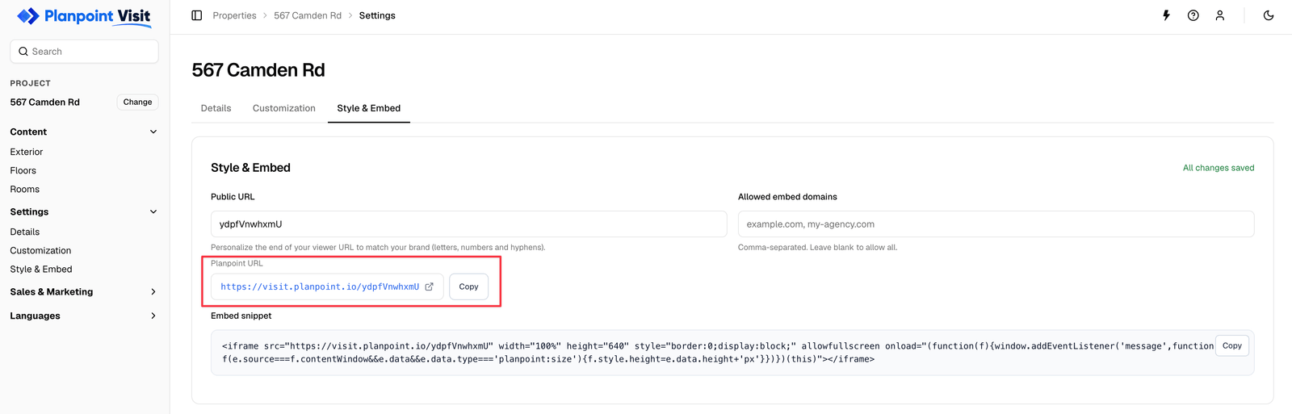Click the Planpoint Visit logo
1292x414 pixels.
point(84,16)
